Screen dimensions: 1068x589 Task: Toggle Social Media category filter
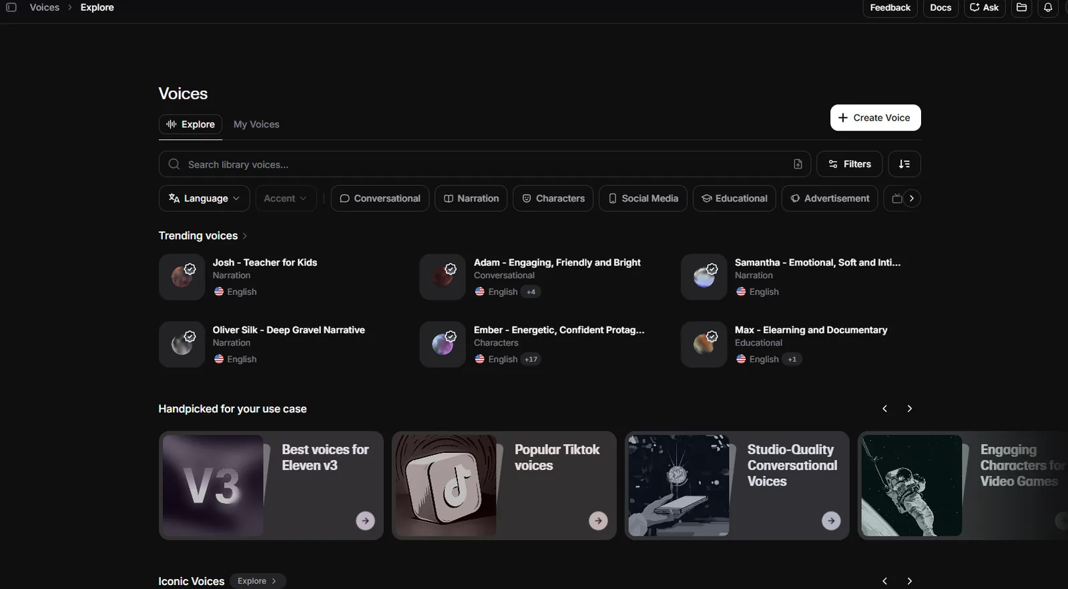(x=643, y=198)
